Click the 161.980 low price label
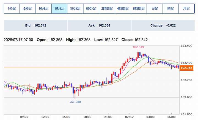Image resolution: width=198 pixels, height=120 pixels. [x=75, y=102]
